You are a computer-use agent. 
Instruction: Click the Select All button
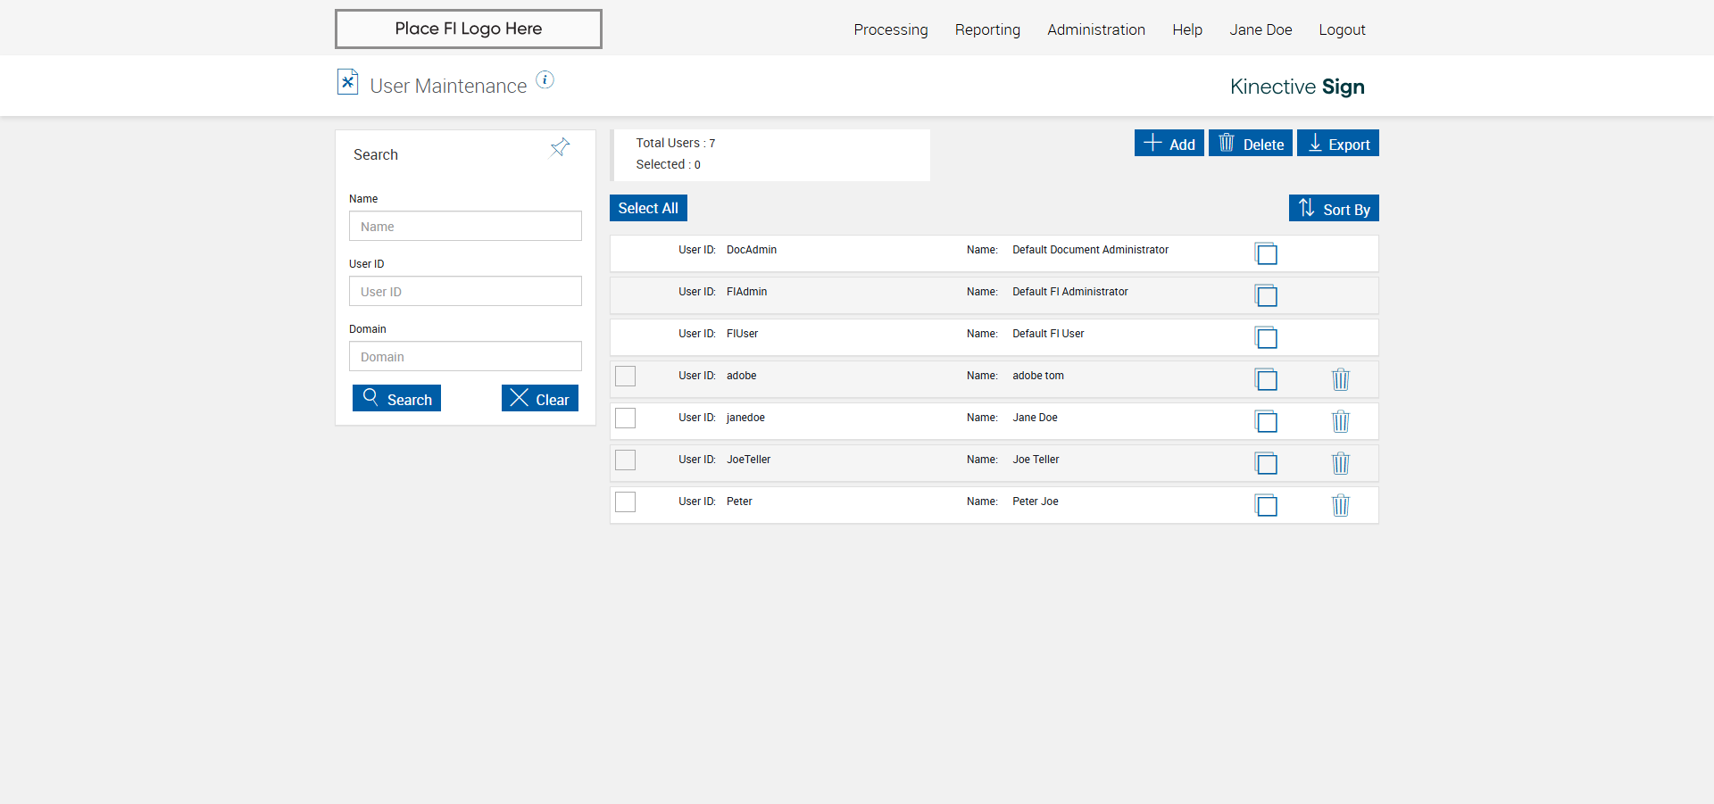coord(648,208)
